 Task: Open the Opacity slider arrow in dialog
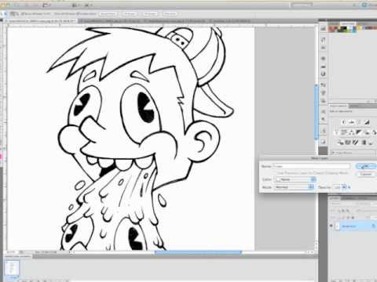point(345,187)
